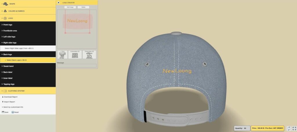Viewport: 297px width, 132px height.
Task: Click the cap icon in Shape header
Action: (x=6, y=4)
